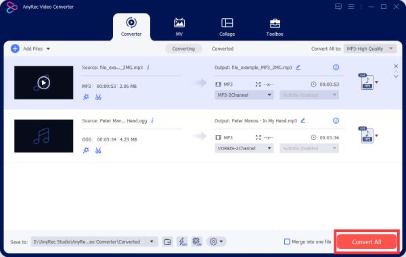This screenshot has height=257, width=406.
Task: Open the Converter tab
Action: tap(131, 27)
